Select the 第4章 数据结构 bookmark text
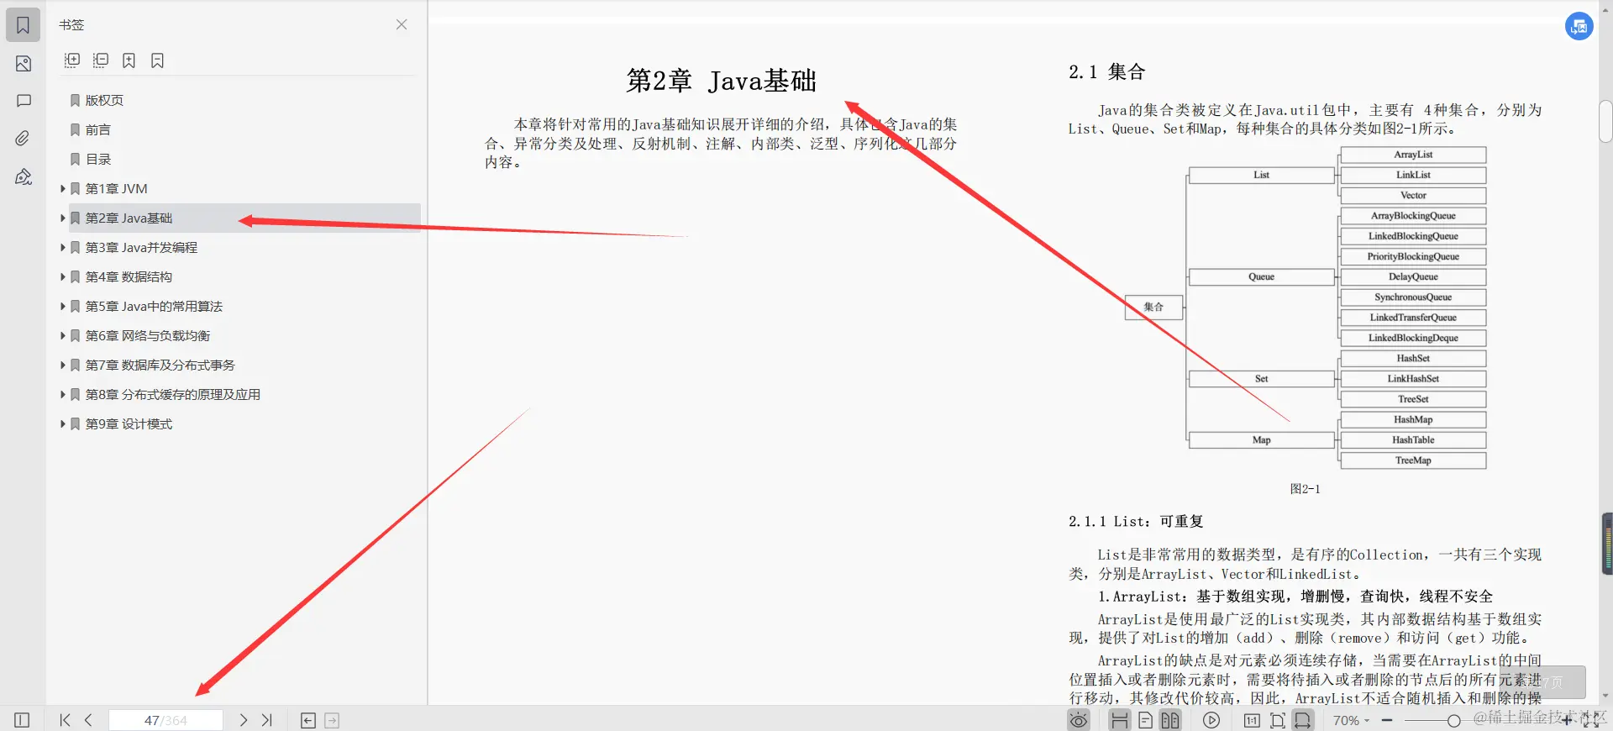Screen dimensions: 1613x731 click(x=129, y=276)
